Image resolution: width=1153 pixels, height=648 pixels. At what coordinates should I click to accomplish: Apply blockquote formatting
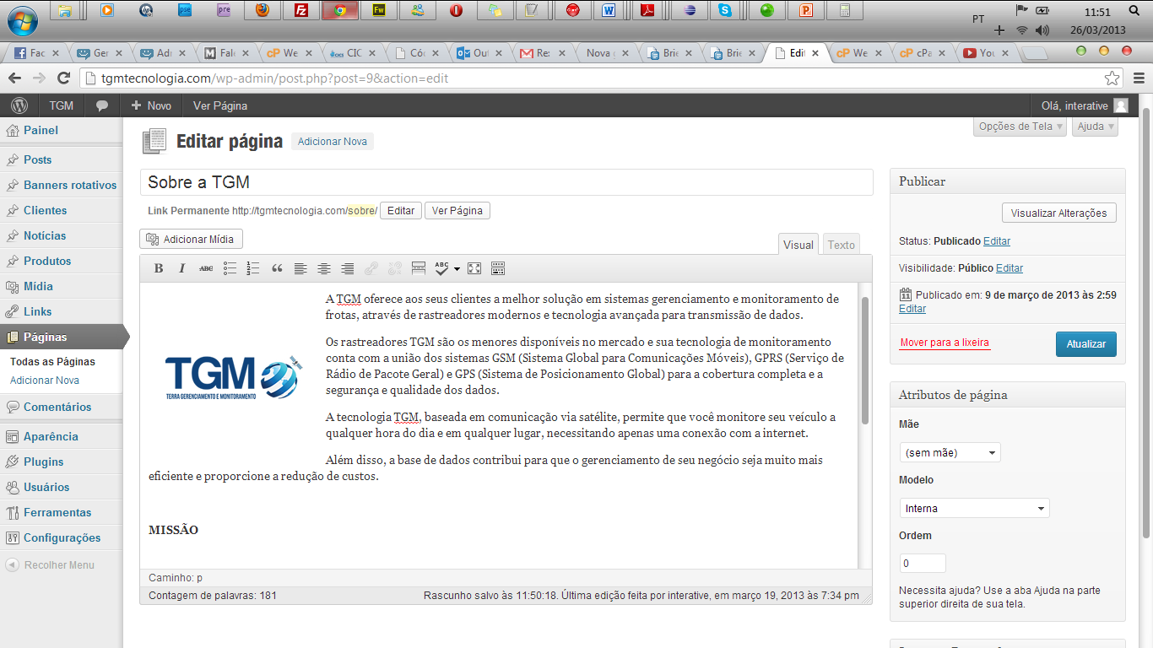(277, 268)
